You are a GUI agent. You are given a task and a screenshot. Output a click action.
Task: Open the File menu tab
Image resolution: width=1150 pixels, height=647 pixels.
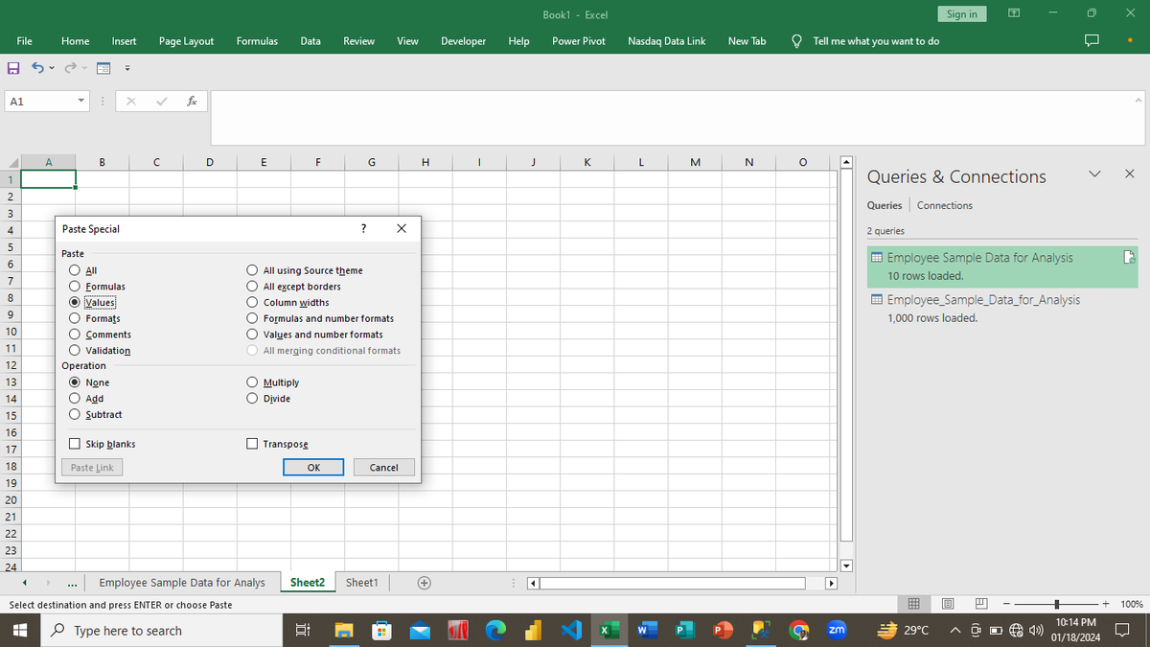[x=26, y=41]
